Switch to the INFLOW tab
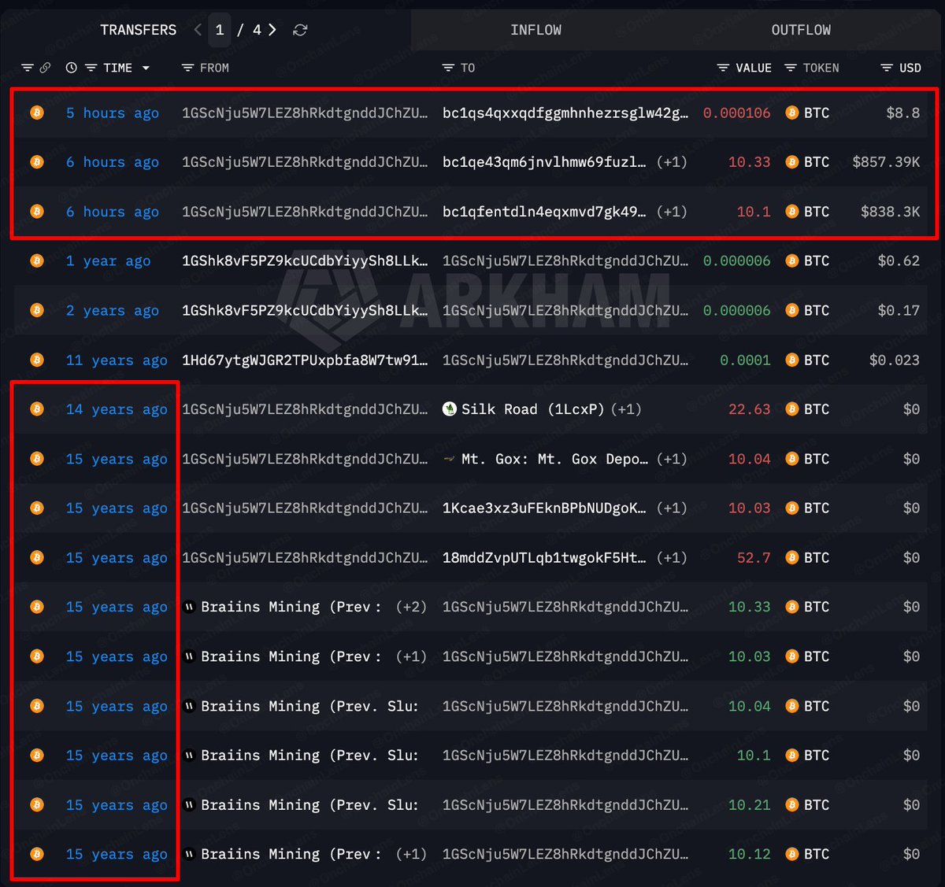 tap(535, 30)
